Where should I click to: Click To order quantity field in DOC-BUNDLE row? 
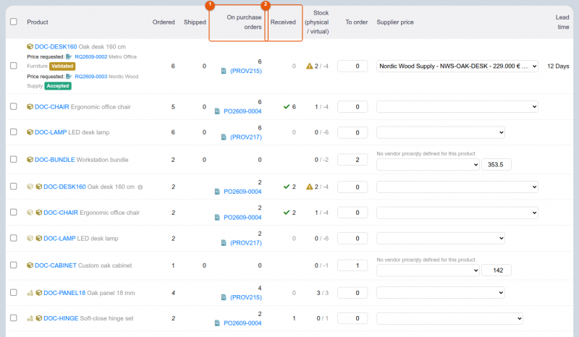[x=352, y=160]
